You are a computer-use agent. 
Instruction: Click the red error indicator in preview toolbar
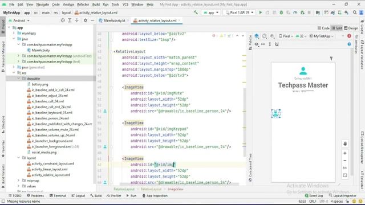[349, 36]
